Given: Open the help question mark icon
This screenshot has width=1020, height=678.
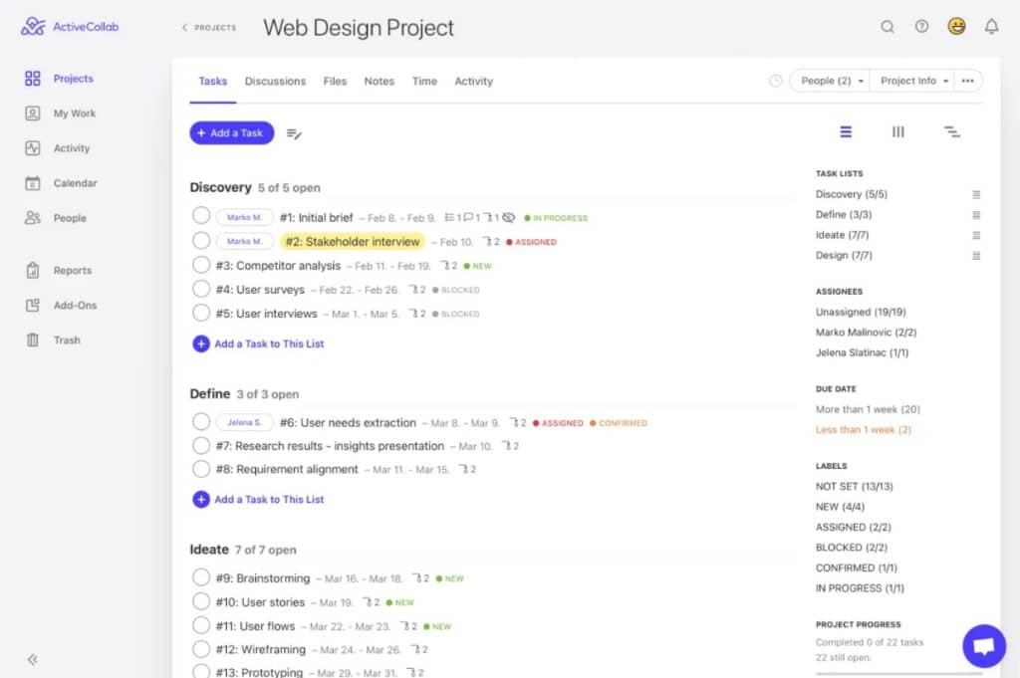Looking at the screenshot, I should (x=921, y=27).
